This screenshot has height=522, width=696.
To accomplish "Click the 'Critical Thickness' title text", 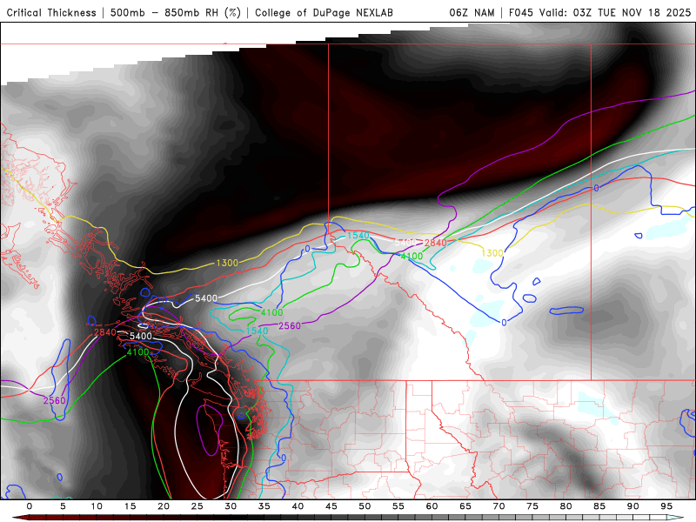I will (51, 13).
